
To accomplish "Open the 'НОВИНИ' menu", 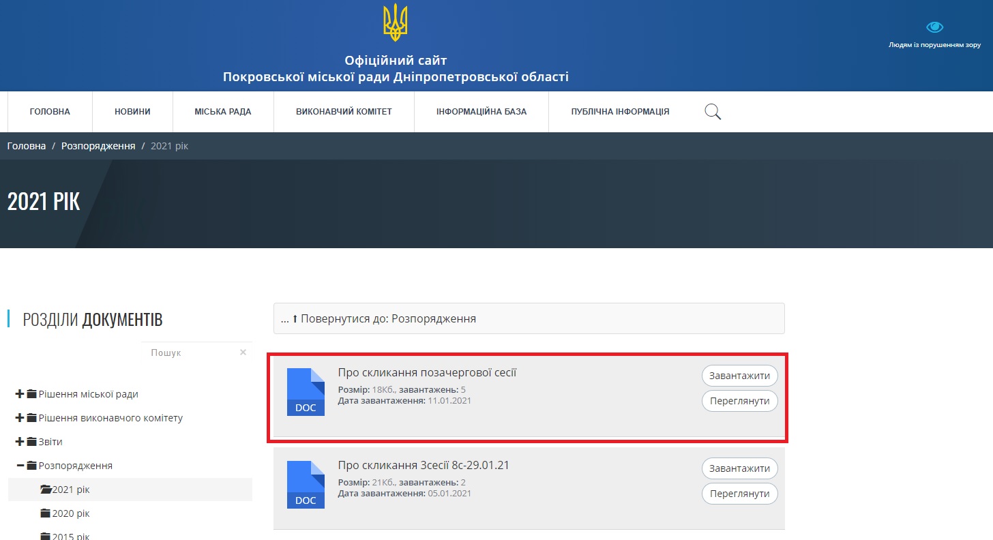I will pyautogui.click(x=132, y=111).
